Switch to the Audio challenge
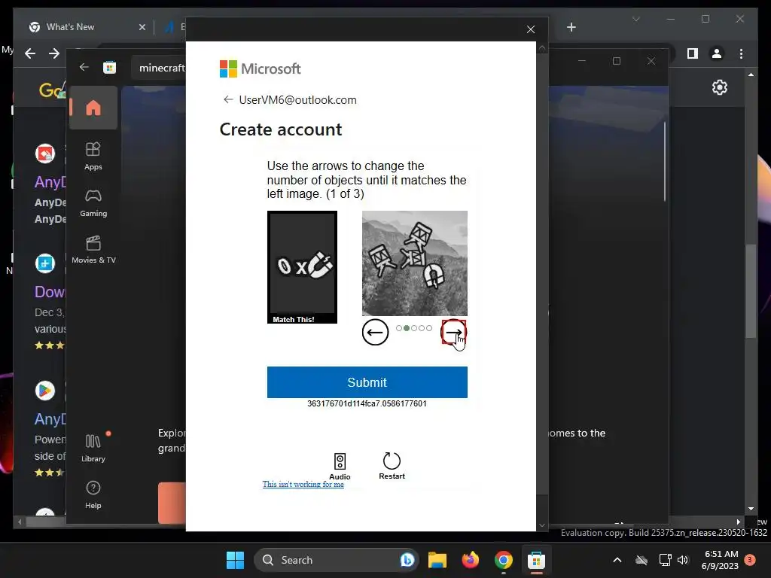 340,467
